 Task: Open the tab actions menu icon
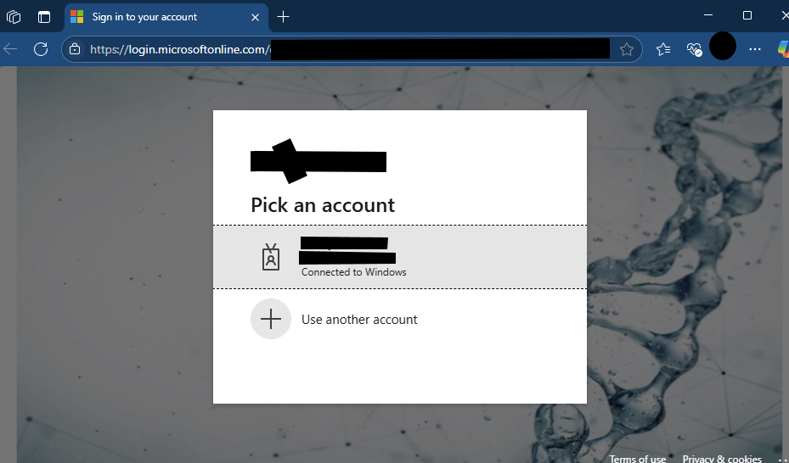click(x=44, y=17)
